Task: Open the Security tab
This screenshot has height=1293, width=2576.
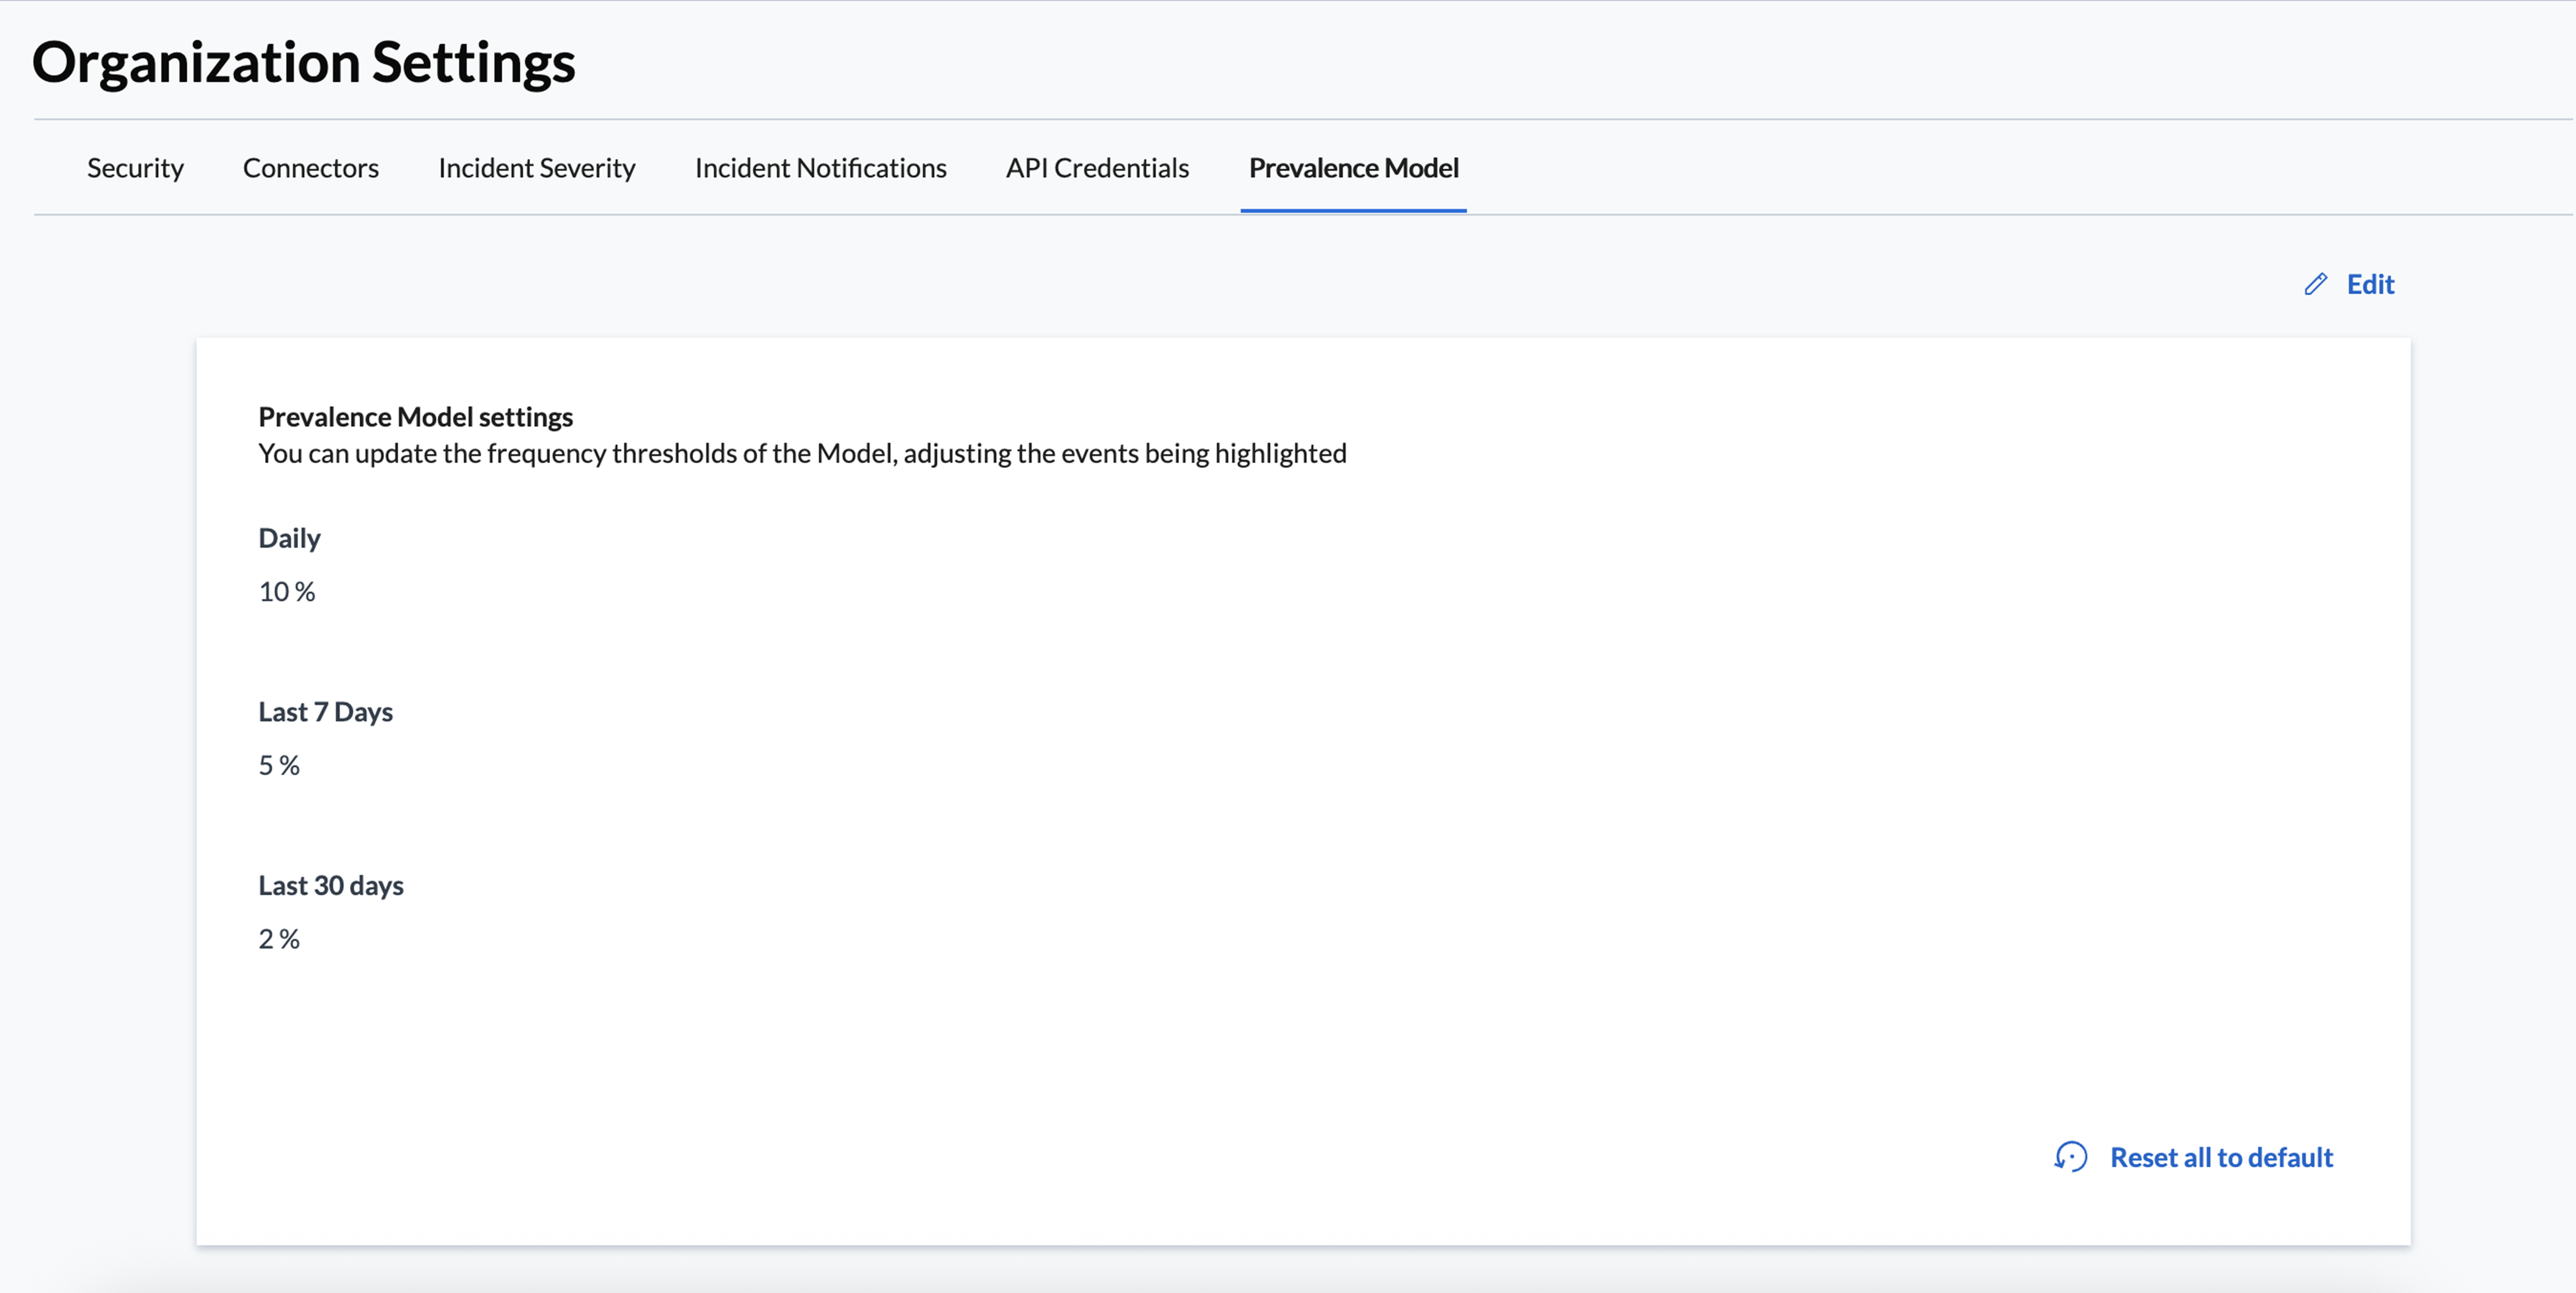Action: point(135,168)
